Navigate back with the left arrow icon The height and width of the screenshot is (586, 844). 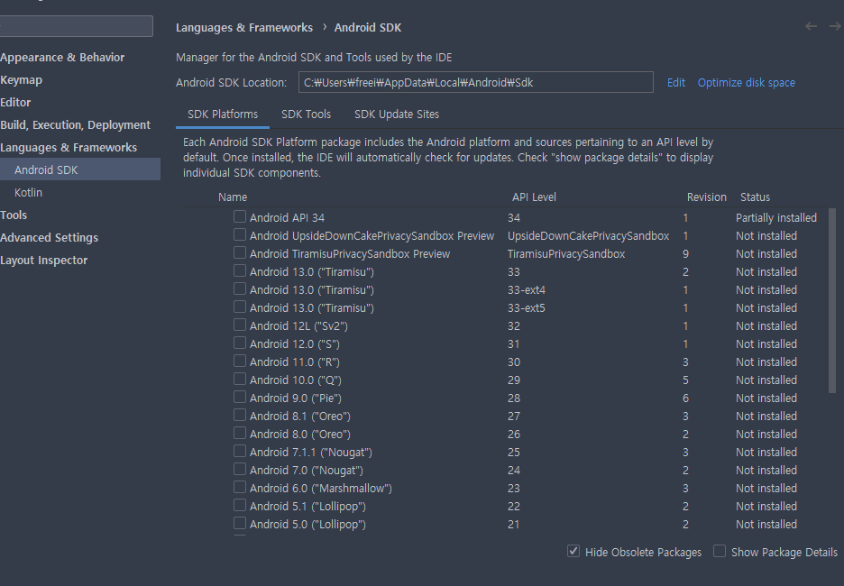click(x=811, y=26)
